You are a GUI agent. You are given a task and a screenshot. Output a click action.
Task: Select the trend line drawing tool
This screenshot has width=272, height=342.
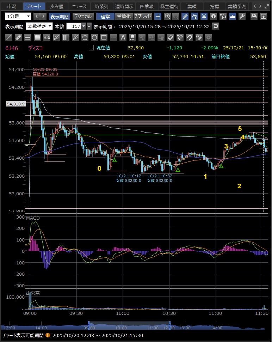point(9,37)
